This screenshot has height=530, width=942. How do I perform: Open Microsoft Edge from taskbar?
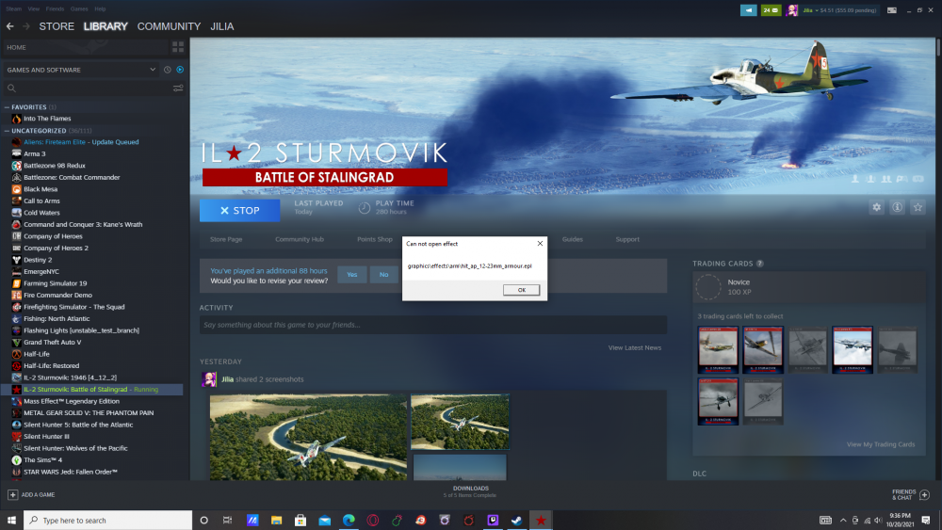349,520
